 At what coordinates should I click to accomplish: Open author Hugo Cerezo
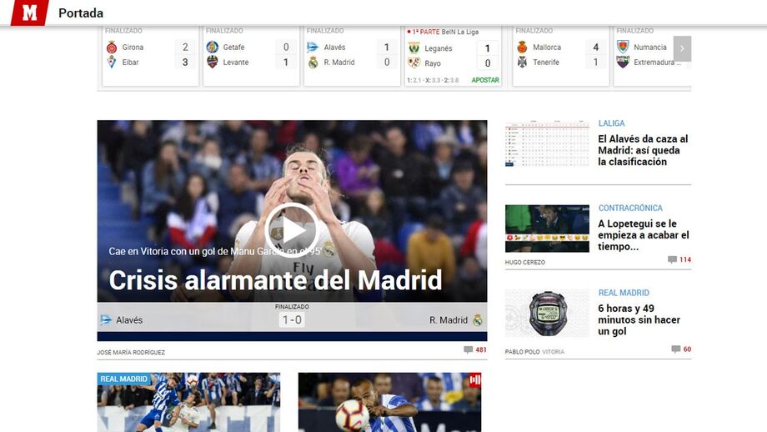click(x=525, y=262)
